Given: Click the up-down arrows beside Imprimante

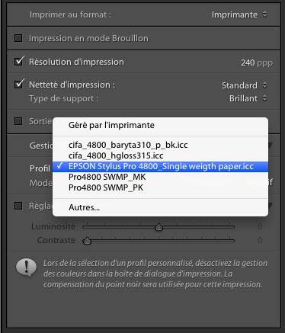Looking at the screenshot, I should click(x=264, y=14).
